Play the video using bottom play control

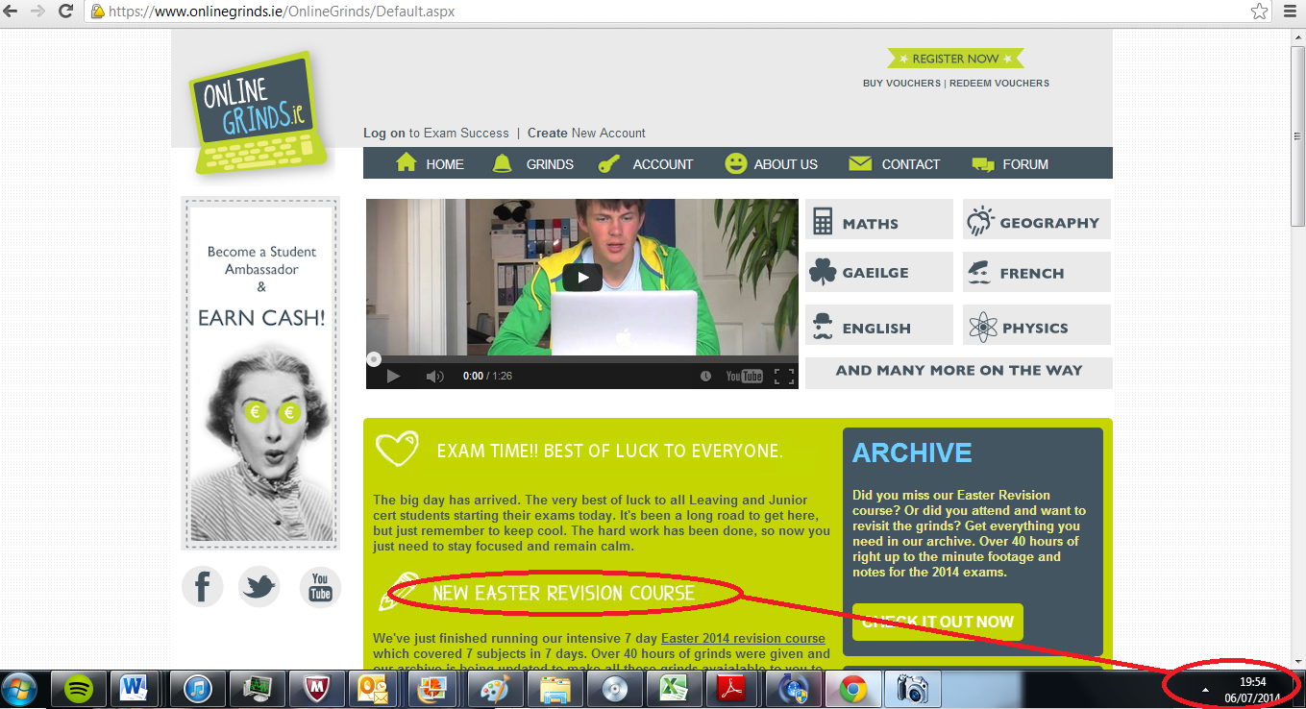[392, 376]
